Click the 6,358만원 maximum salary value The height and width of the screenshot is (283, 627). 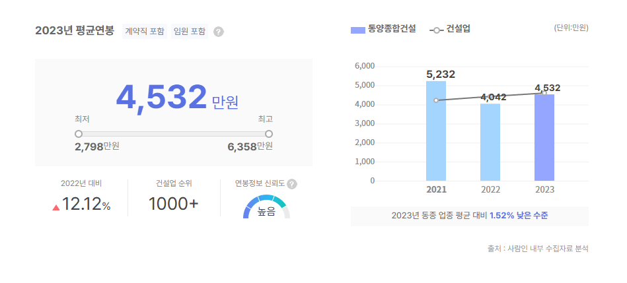pos(250,146)
